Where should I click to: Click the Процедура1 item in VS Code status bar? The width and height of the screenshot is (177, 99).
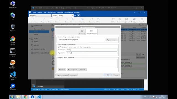64,89
